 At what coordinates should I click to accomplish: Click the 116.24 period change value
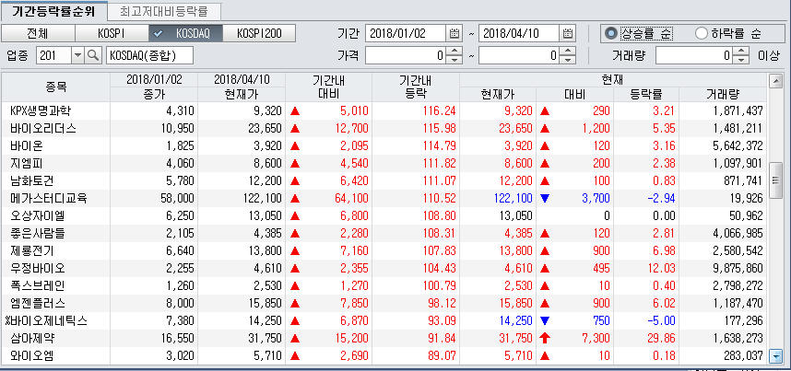pos(439,110)
